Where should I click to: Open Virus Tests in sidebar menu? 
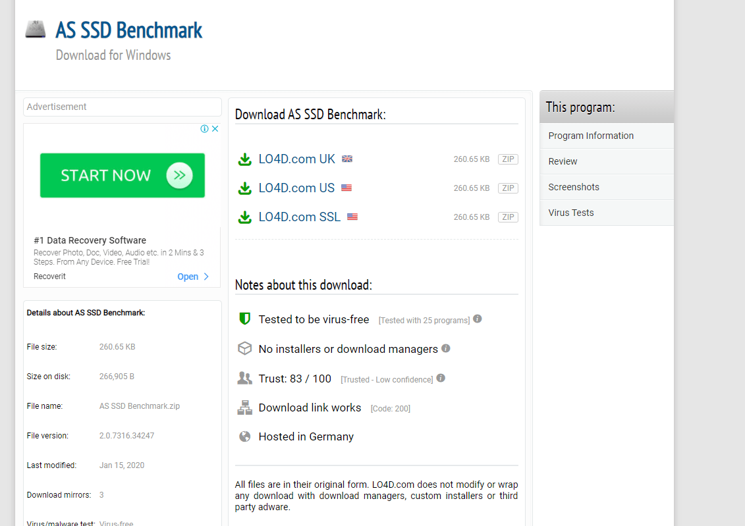tap(607, 213)
